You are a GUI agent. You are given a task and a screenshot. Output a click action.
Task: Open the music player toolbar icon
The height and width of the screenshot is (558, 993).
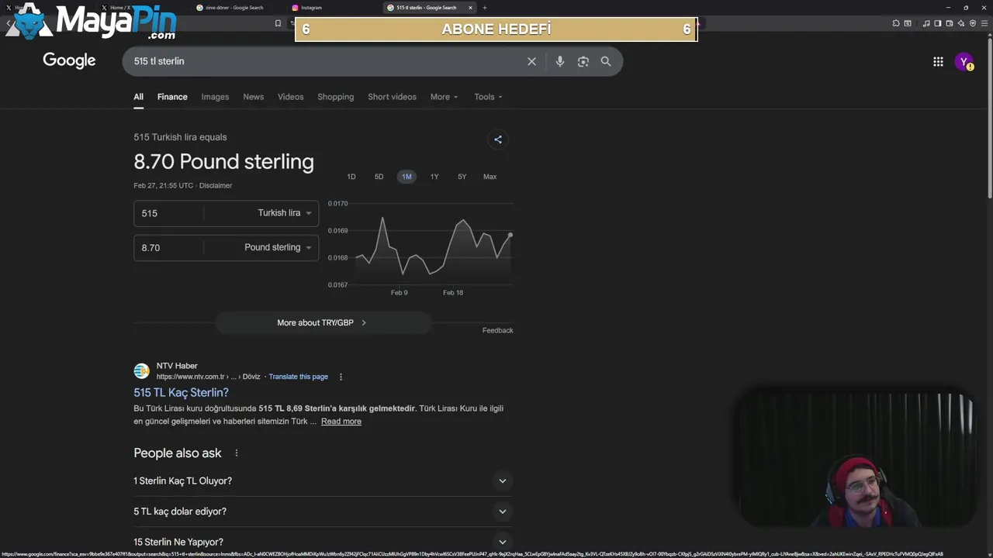tap(926, 23)
